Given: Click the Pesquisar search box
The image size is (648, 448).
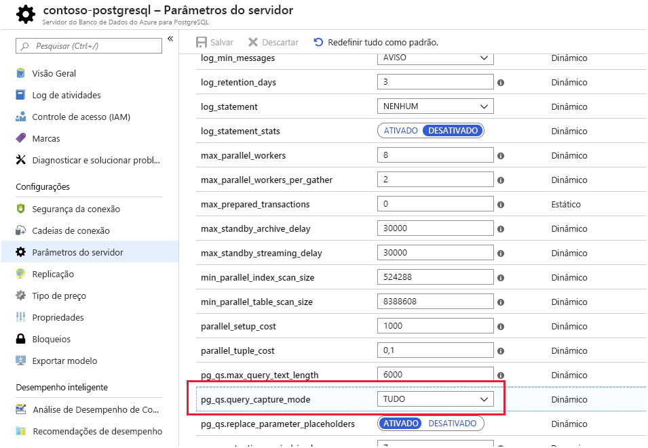Looking at the screenshot, I should [89, 45].
